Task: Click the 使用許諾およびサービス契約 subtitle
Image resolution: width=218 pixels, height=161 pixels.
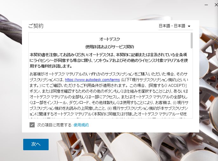Action: coord(110,47)
